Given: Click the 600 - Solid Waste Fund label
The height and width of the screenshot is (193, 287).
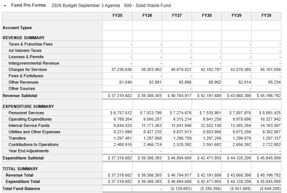Looking at the screenshot, I should point(147,6).
